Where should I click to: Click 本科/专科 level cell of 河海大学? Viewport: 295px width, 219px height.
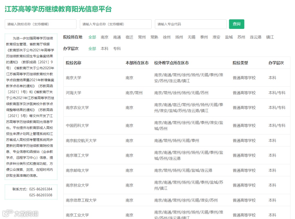click(x=277, y=93)
